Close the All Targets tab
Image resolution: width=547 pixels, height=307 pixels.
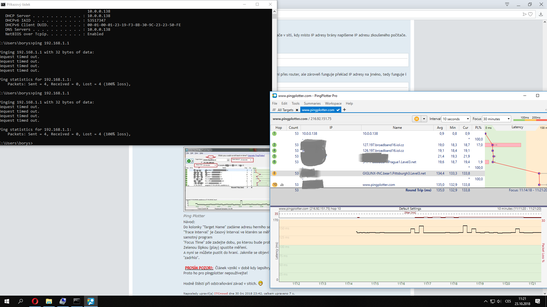click(x=297, y=110)
